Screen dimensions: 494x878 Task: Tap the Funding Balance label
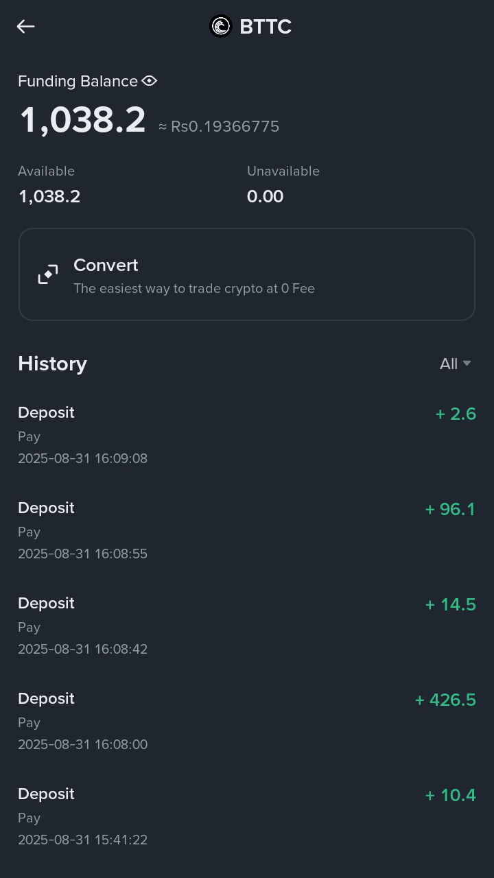tap(78, 81)
